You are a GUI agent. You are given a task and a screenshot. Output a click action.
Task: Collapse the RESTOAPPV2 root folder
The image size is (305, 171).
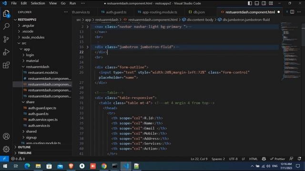coord(27,19)
